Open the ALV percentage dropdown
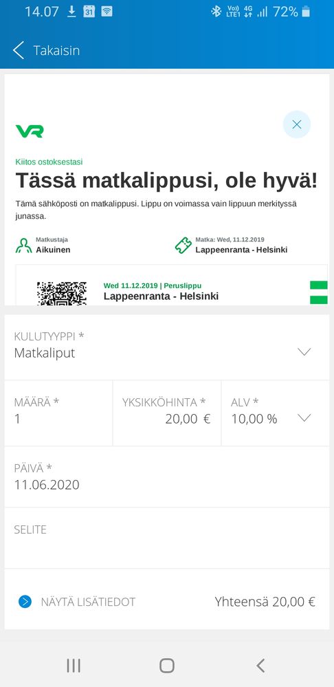The width and height of the screenshot is (334, 687). [276, 413]
